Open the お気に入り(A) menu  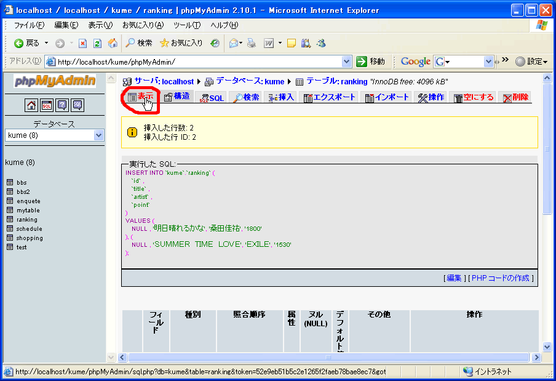143,25
